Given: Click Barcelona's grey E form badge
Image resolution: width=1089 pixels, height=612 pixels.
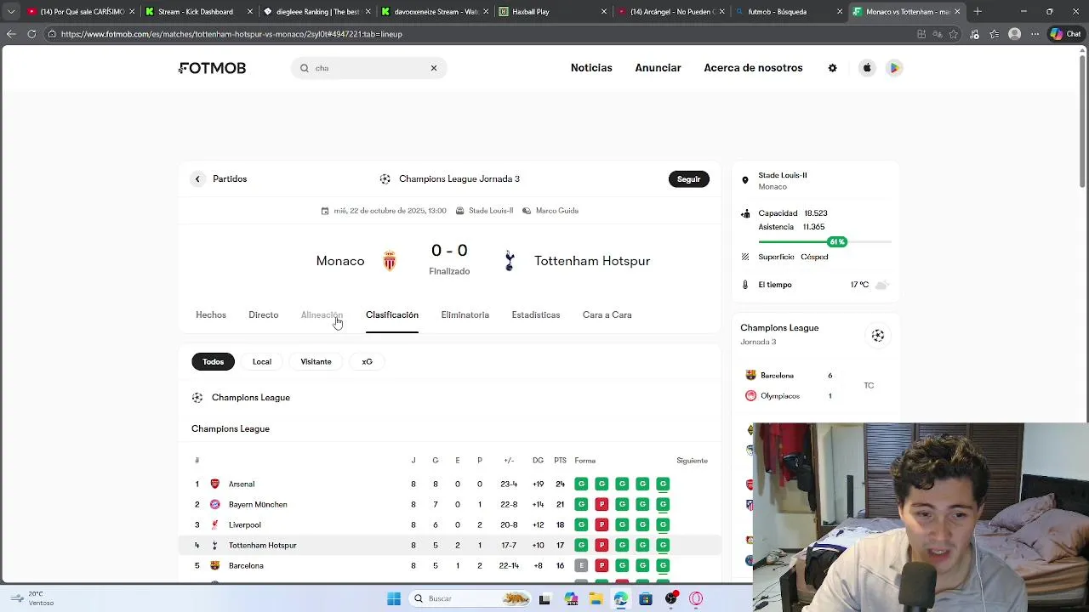Looking at the screenshot, I should 581,565.
